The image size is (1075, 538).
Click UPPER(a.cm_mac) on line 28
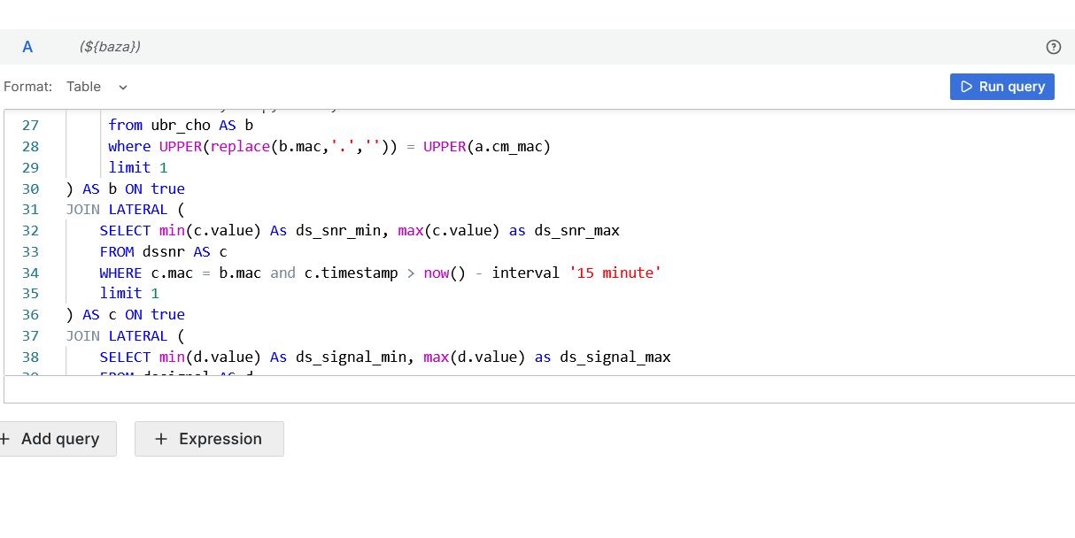point(486,147)
